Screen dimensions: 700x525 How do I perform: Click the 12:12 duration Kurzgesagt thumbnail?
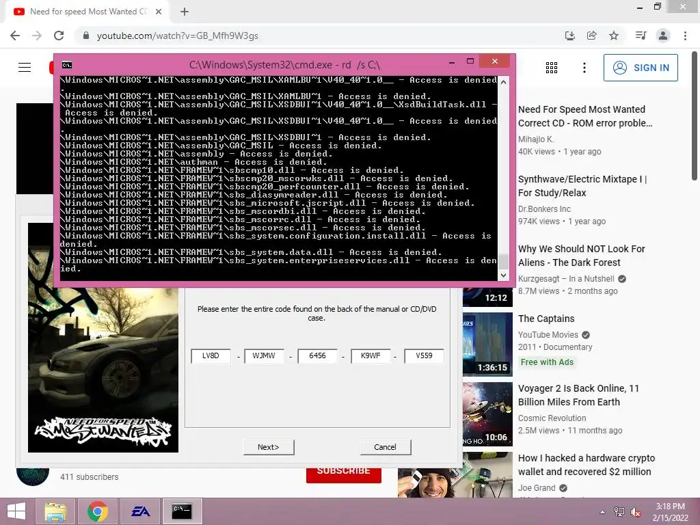click(487, 297)
